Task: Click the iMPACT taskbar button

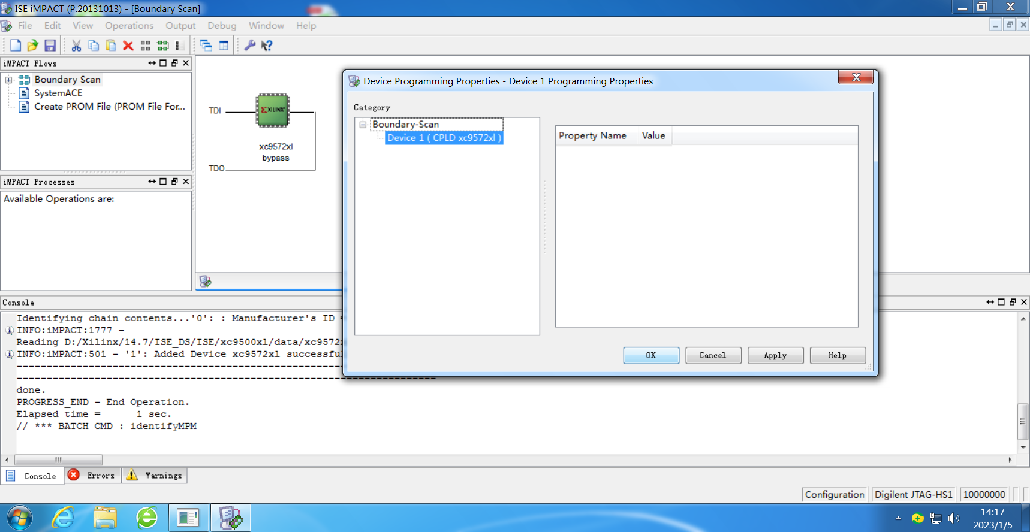Action: pyautogui.click(x=230, y=518)
